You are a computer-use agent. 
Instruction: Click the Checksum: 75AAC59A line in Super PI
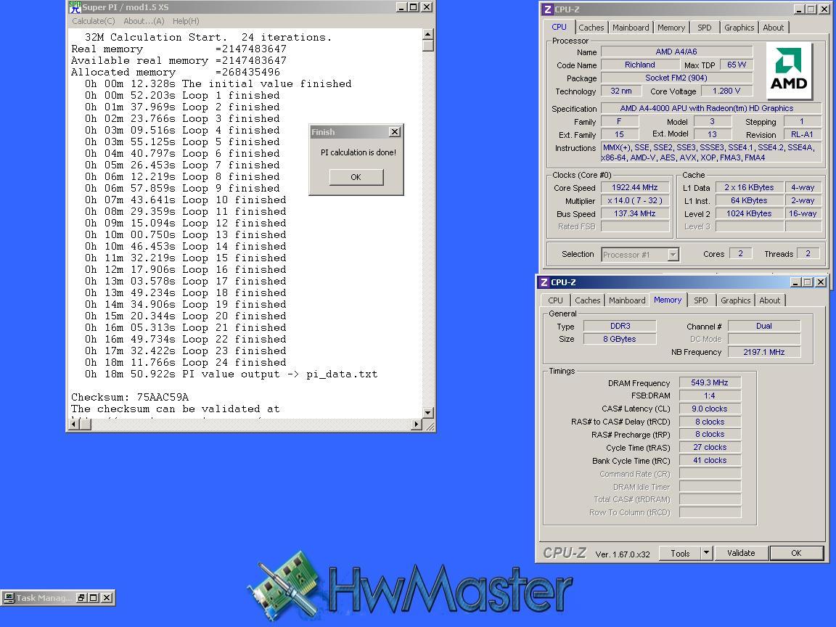130,397
